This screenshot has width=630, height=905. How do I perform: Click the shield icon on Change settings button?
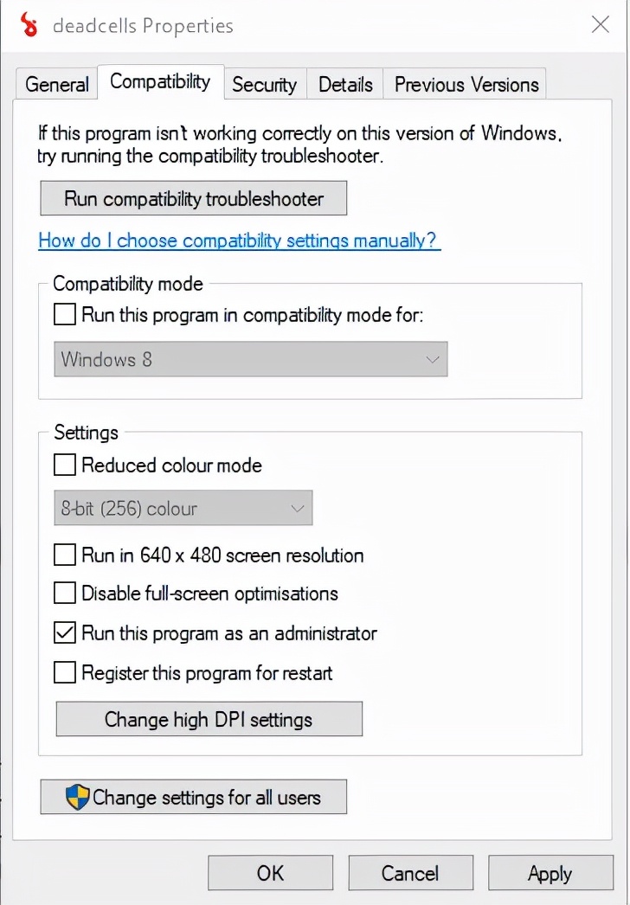[78, 797]
